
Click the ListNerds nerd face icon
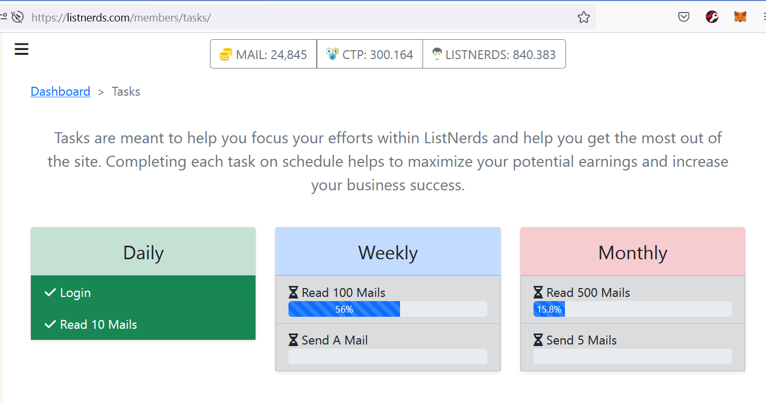click(x=437, y=54)
